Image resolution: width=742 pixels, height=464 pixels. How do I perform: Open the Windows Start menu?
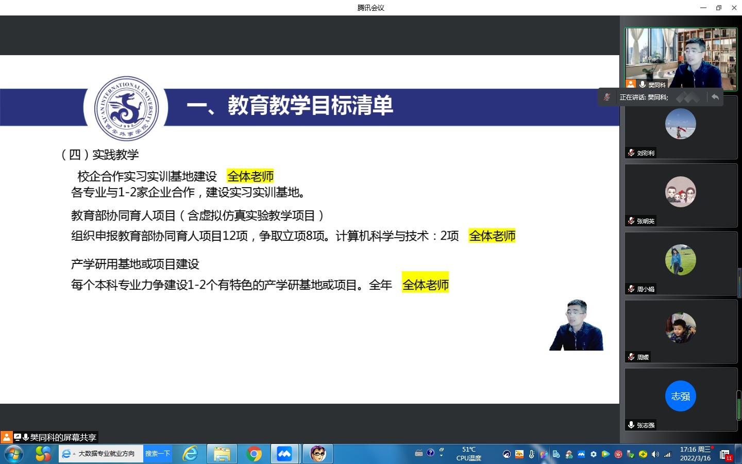click(14, 454)
